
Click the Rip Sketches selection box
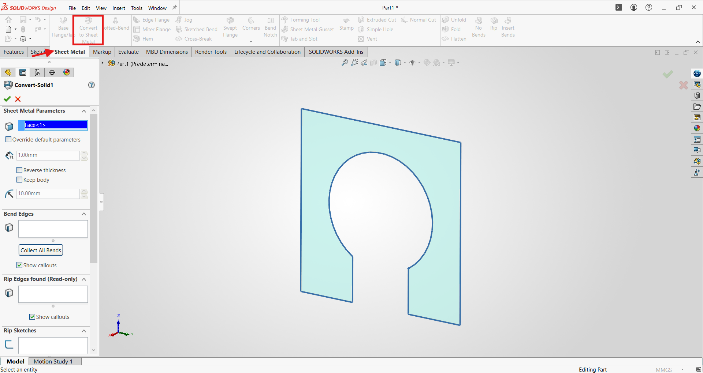53,345
